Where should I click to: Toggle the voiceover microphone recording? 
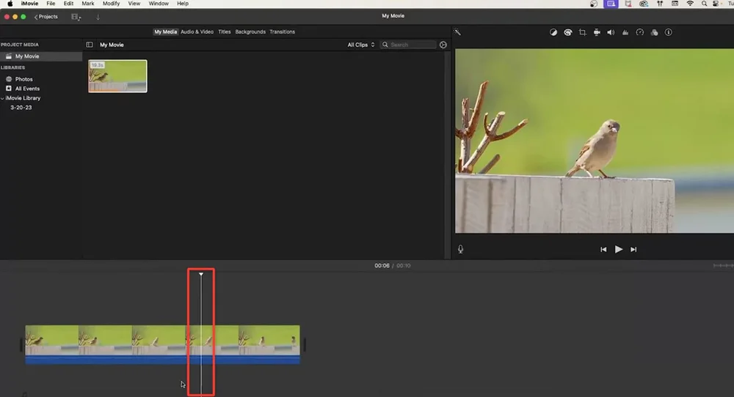tap(461, 249)
